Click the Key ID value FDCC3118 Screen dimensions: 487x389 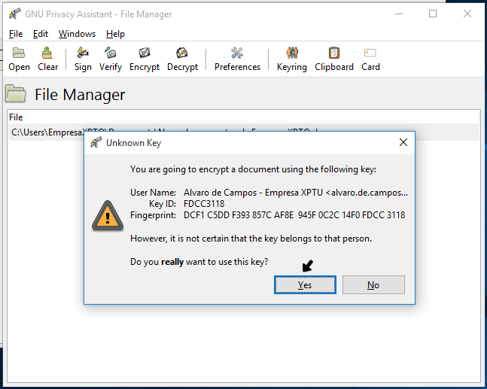tap(204, 204)
